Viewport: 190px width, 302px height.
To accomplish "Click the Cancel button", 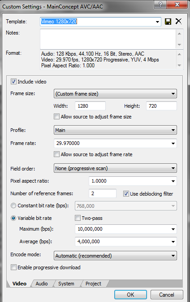I will (x=167, y=295).
